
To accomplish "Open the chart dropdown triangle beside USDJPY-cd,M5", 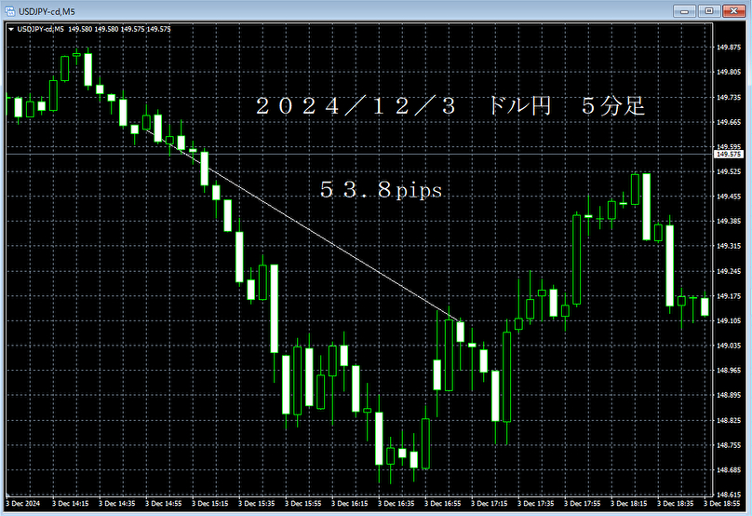I will pyautogui.click(x=11, y=29).
